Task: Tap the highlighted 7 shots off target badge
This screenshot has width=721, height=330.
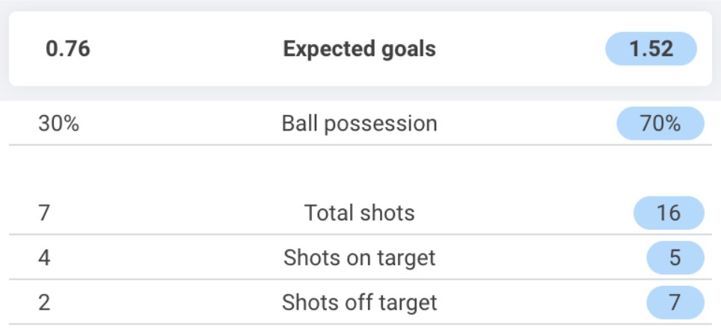Action: point(675,302)
